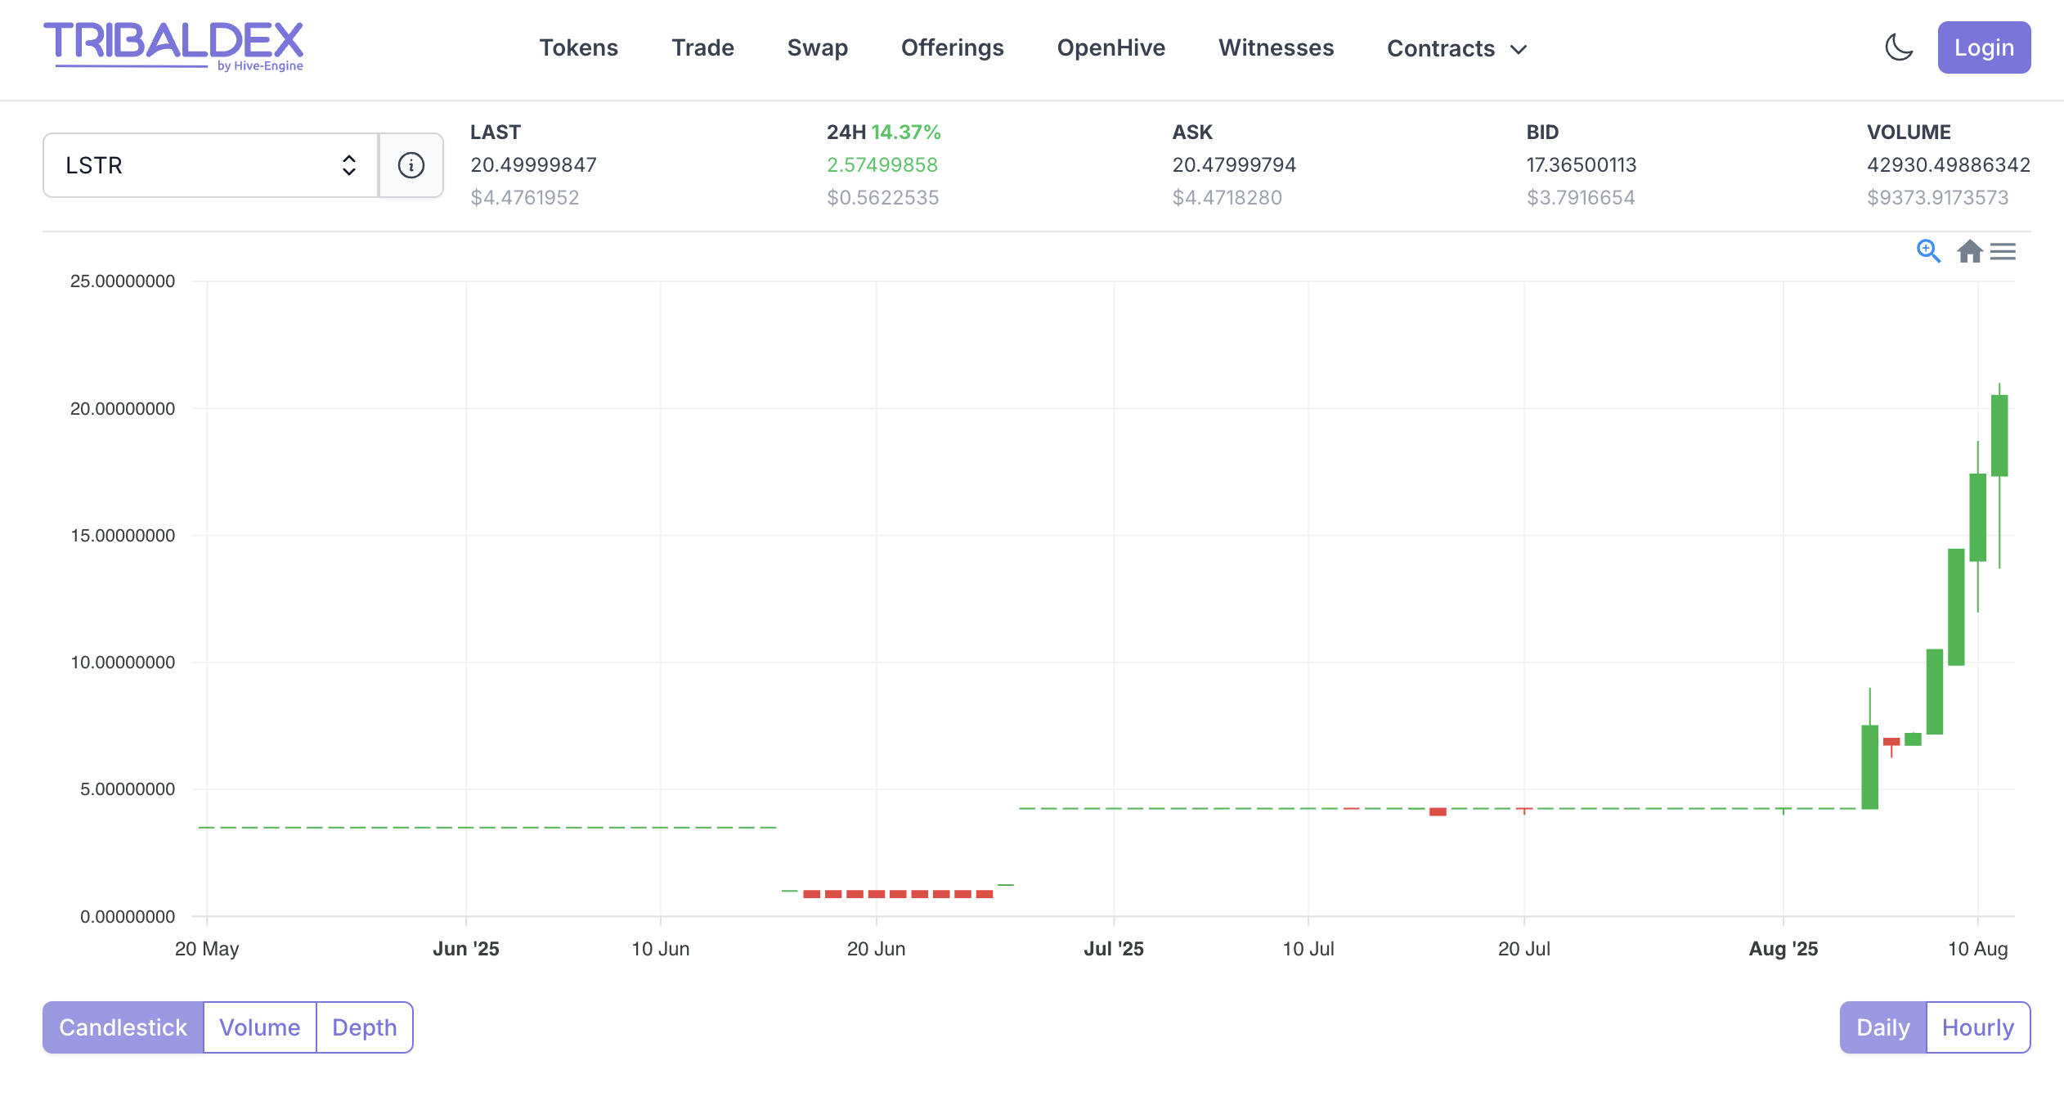Click the $9373.9173573 volume USD value
The height and width of the screenshot is (1101, 2064).
[x=1937, y=197]
